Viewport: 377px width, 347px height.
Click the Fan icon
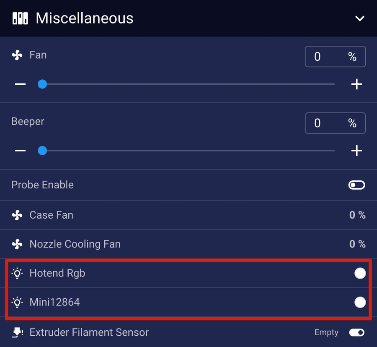click(x=17, y=55)
